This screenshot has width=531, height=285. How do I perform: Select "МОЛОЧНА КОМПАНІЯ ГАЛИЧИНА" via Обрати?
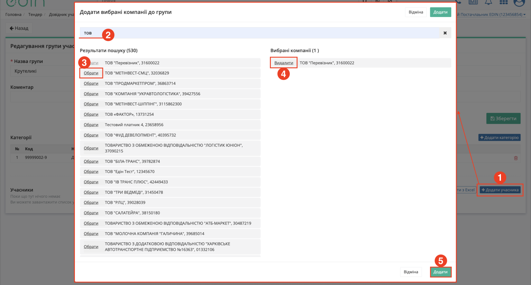(x=91, y=234)
